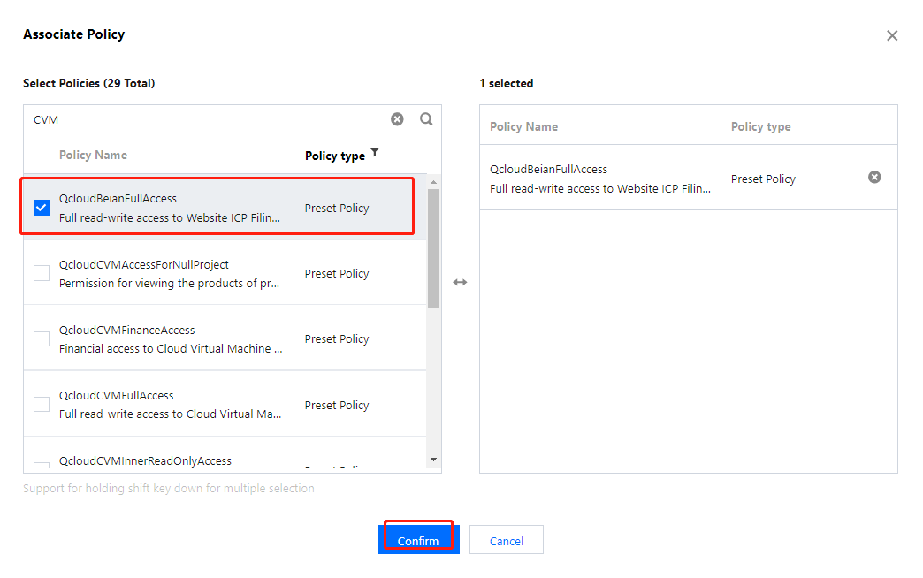The image size is (923, 578).
Task: Clear the CVM search text
Action: [x=397, y=119]
